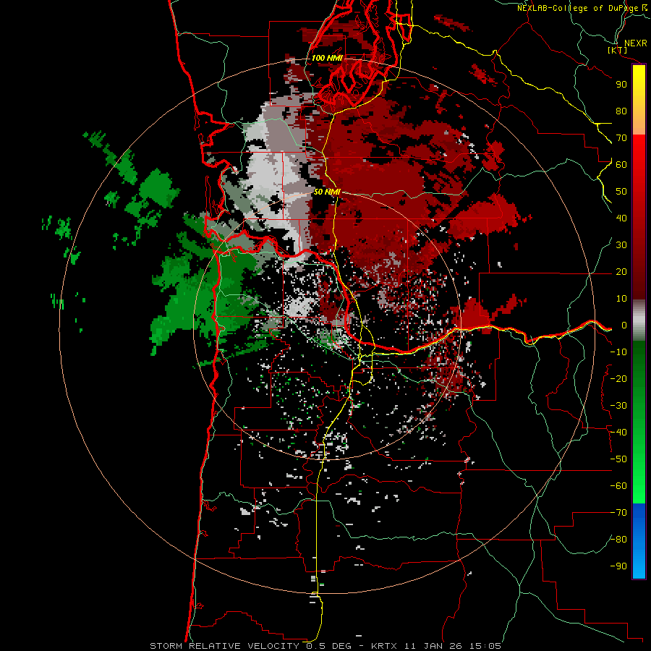Click the "-50" velocity scale value
Viewport: 651px width, 651px height.
pos(618,459)
